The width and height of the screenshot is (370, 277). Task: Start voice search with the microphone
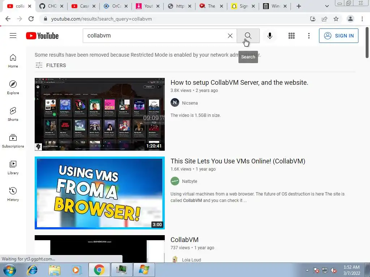(x=270, y=36)
